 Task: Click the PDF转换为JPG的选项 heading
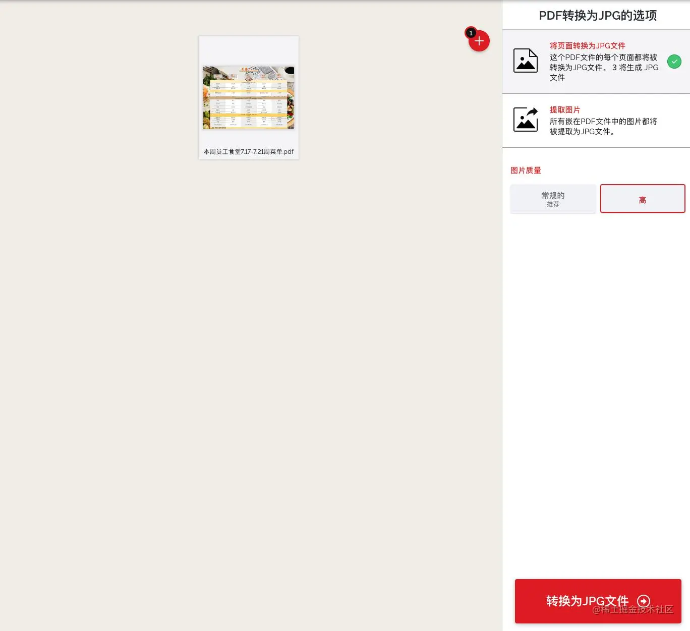point(598,16)
